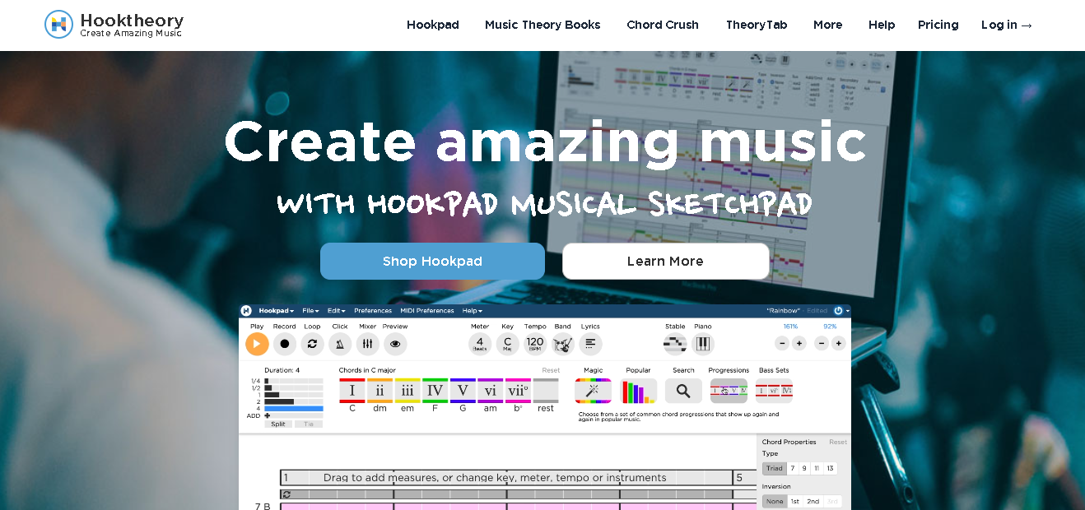Open the Piano keyboard icon
Screen dimensions: 1085x510
[x=703, y=344]
